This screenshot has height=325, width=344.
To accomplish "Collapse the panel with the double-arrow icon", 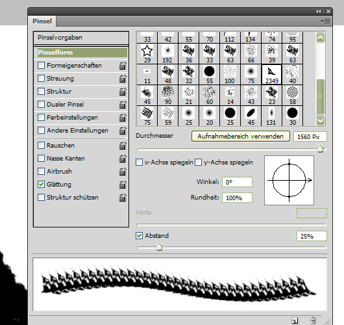I will (x=318, y=12).
